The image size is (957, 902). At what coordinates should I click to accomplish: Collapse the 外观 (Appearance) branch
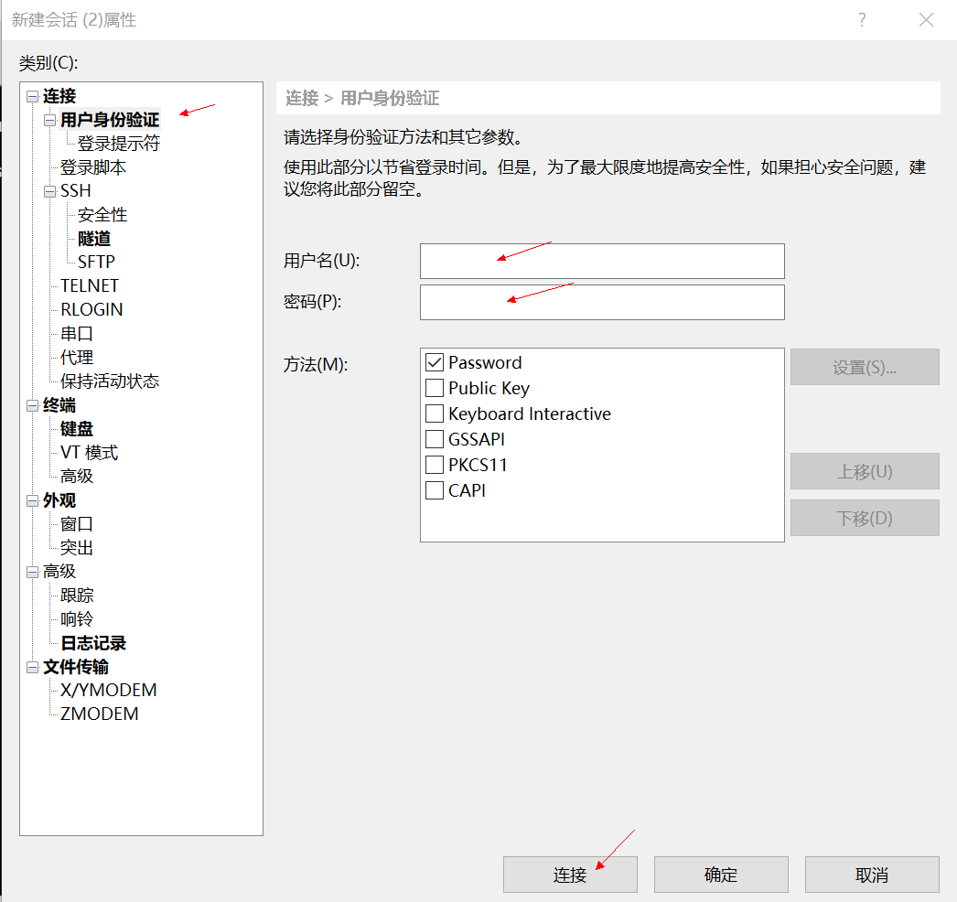tap(32, 499)
